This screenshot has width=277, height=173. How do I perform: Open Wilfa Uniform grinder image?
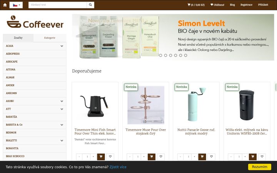[247, 105]
